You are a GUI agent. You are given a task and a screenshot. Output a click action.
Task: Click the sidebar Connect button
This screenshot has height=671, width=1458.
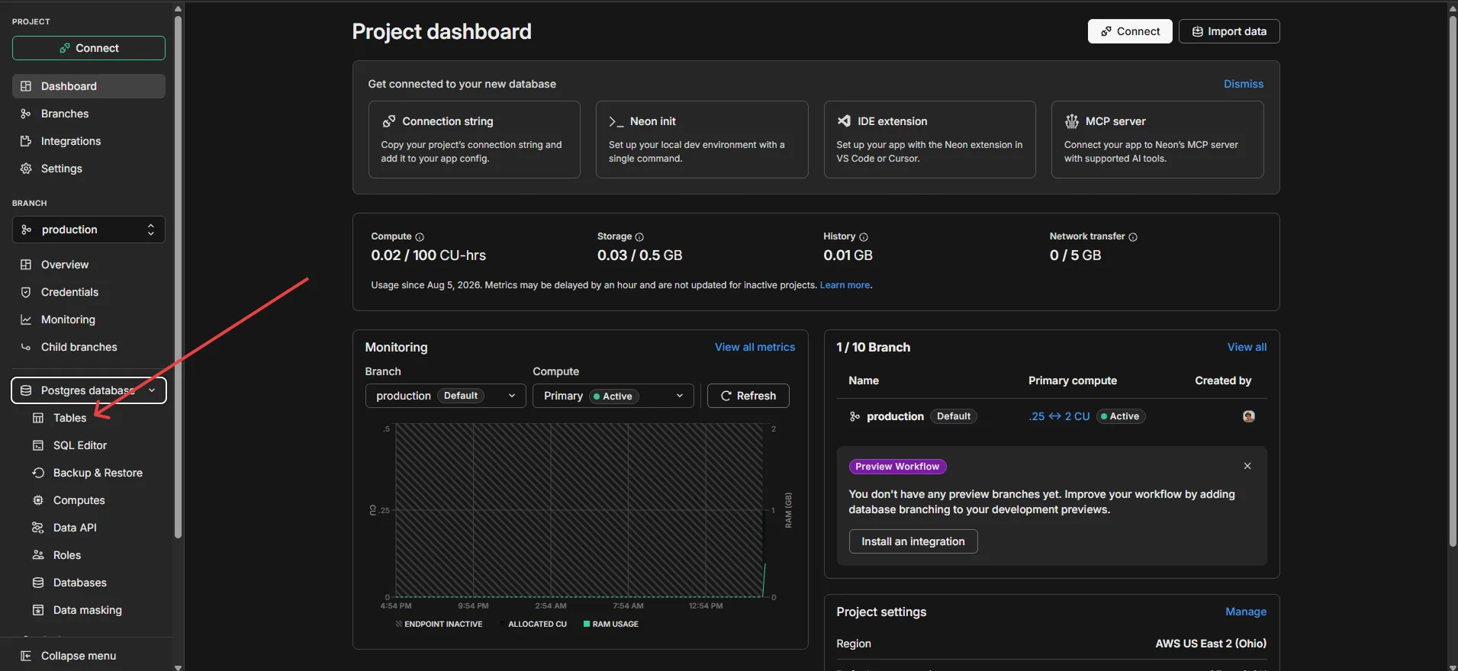[x=89, y=48]
